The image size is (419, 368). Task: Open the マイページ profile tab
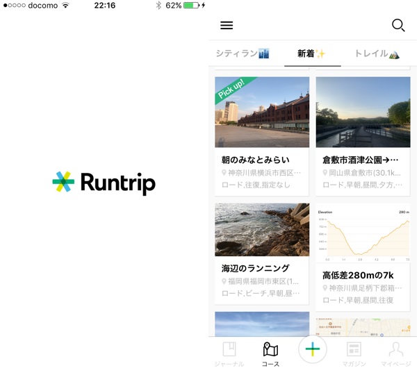coord(396,354)
